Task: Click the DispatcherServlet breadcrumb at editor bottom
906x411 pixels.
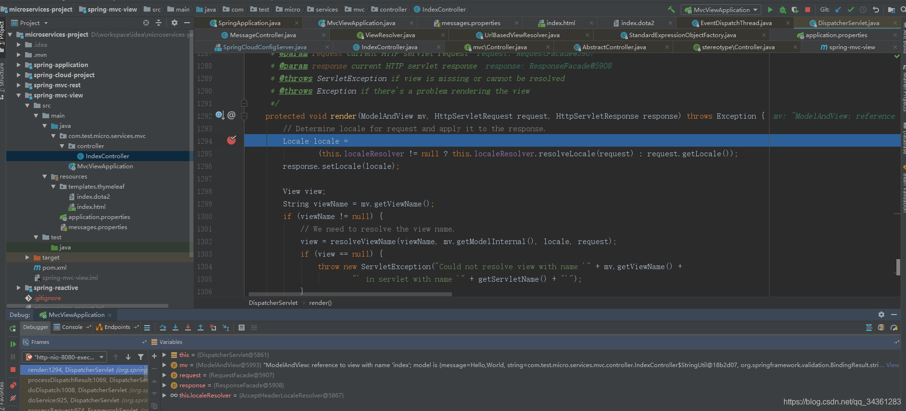Action: [273, 303]
